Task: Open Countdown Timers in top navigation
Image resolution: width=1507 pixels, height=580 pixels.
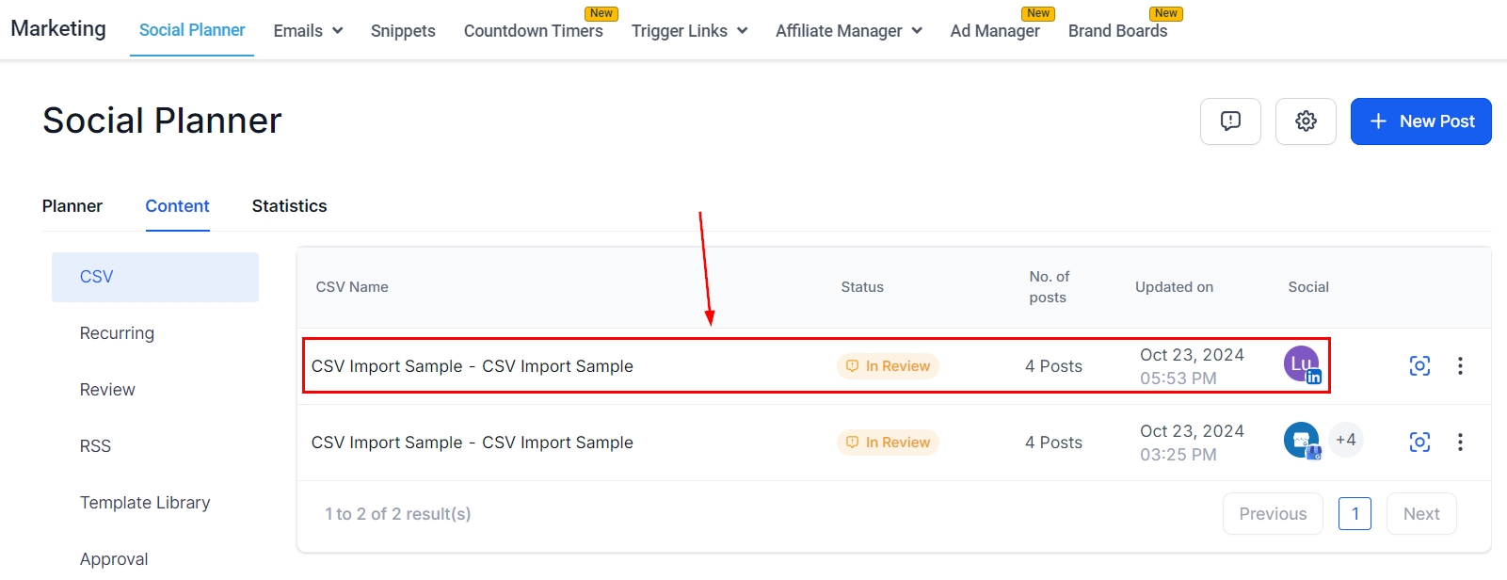Action: click(533, 31)
